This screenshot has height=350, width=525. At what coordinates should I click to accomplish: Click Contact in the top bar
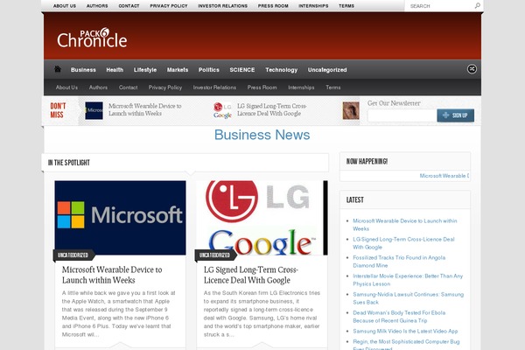coord(129,6)
